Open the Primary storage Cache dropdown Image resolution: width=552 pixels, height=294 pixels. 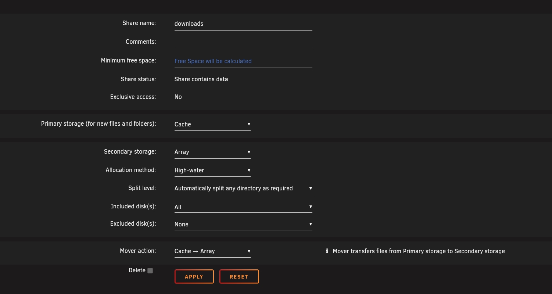212,124
